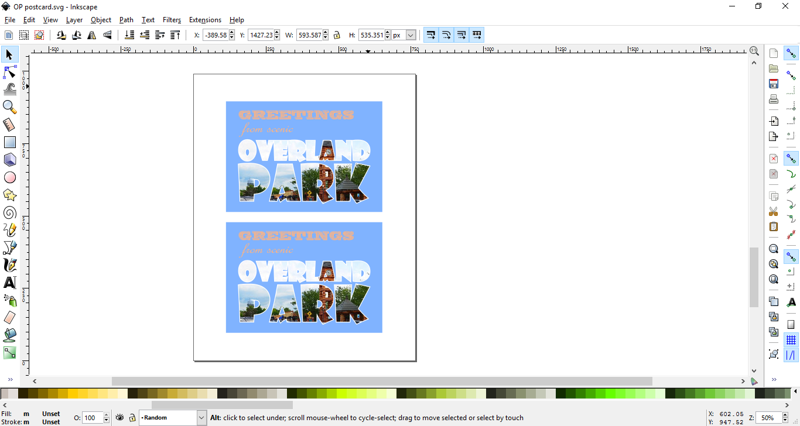Viewport: 800px width, 426px height.
Task: Select the Calligraphy tool
Action: pyautogui.click(x=9, y=264)
